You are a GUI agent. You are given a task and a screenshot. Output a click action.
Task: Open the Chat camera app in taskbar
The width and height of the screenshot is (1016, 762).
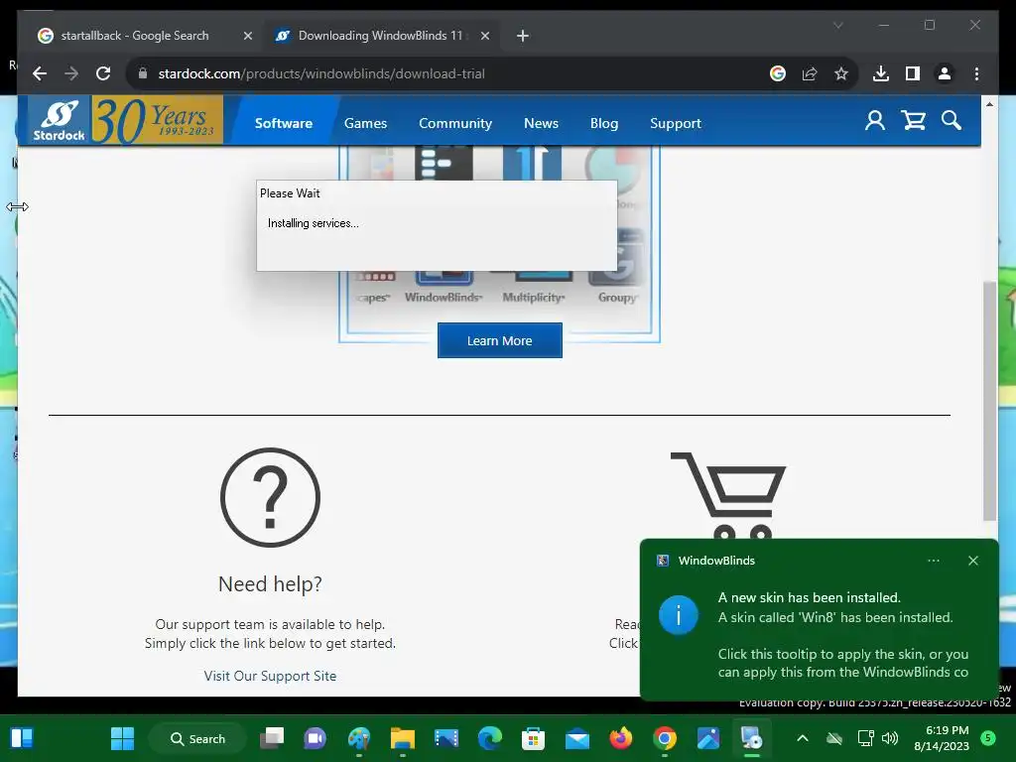pos(315,738)
